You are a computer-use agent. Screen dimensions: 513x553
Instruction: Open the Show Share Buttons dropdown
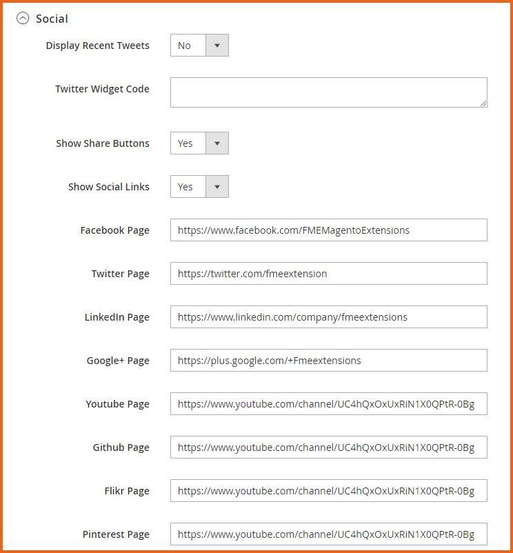pyautogui.click(x=199, y=143)
